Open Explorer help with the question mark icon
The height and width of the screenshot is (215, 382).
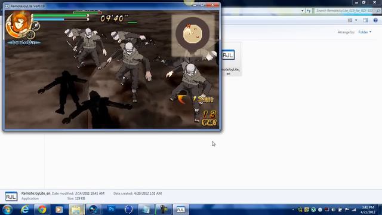point(375,20)
